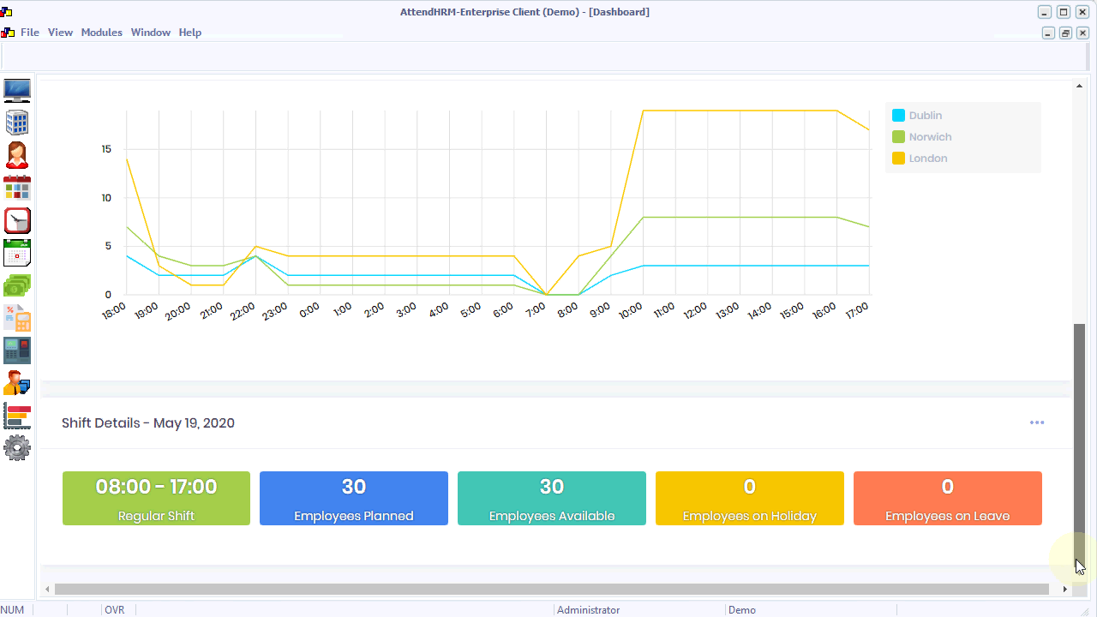Click Demo in the status bar
This screenshot has height=617, width=1097.
pos(742,610)
